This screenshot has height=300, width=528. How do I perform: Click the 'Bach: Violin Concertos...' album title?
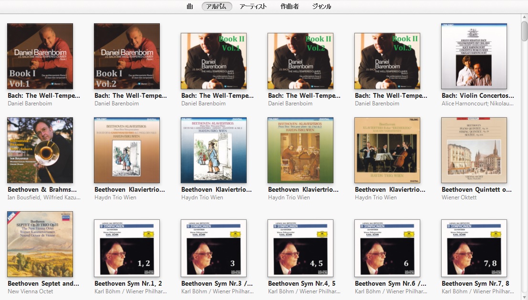pyautogui.click(x=478, y=95)
